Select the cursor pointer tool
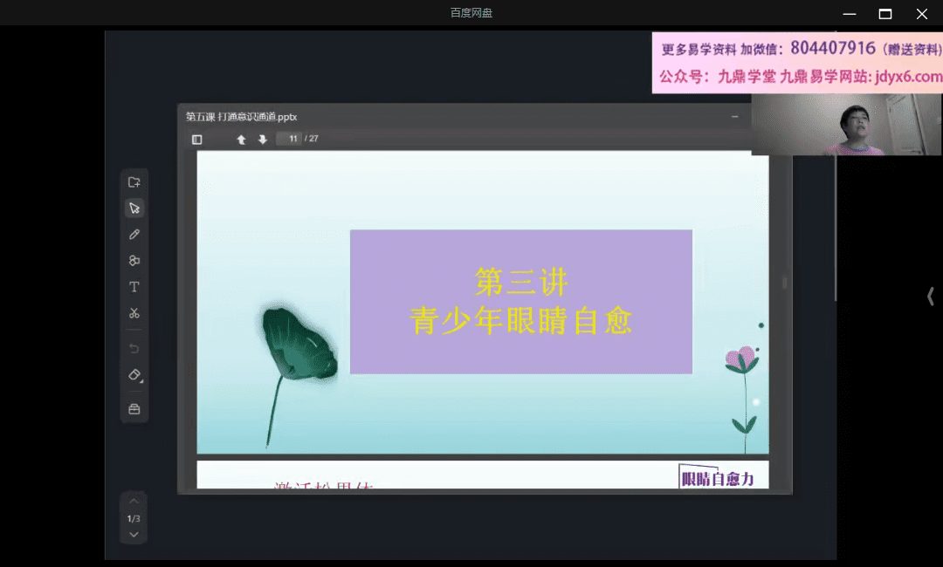 coord(134,208)
